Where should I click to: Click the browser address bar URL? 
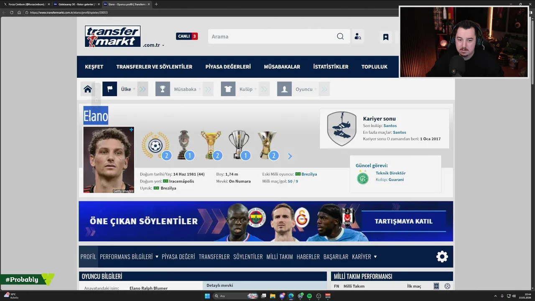(69, 13)
